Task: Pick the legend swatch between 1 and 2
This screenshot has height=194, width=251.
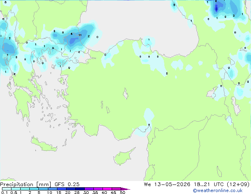Action: (x=25, y=189)
